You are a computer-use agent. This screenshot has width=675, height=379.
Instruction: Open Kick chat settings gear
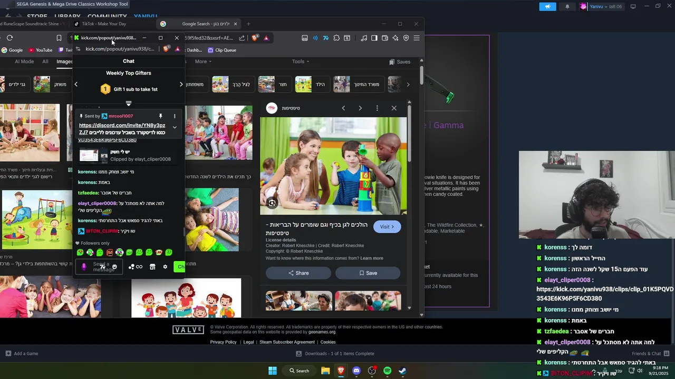165,267
